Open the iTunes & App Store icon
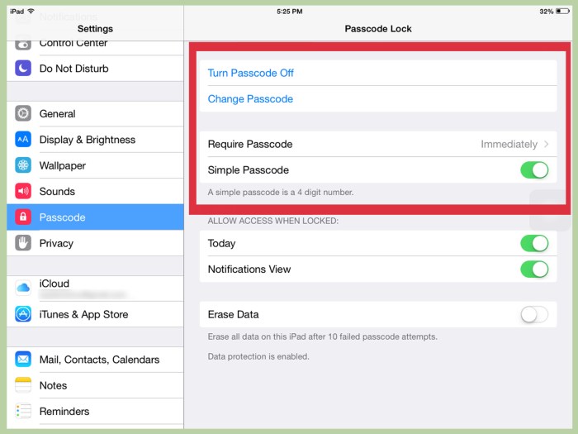Screen dimensions: 578x434 23,314
